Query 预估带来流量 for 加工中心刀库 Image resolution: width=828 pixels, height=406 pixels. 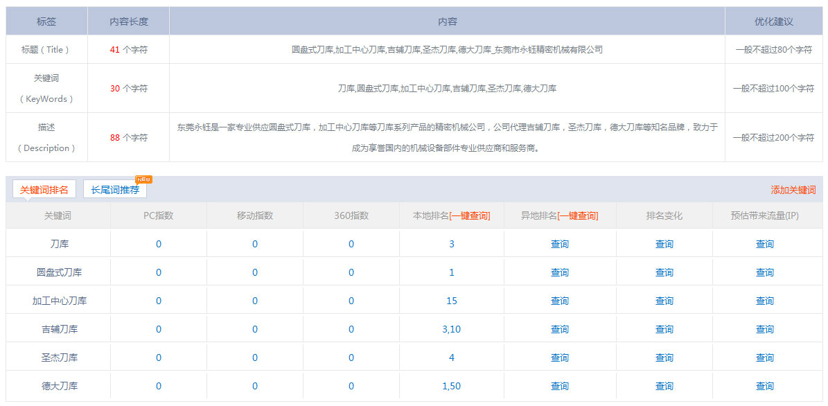tap(765, 301)
